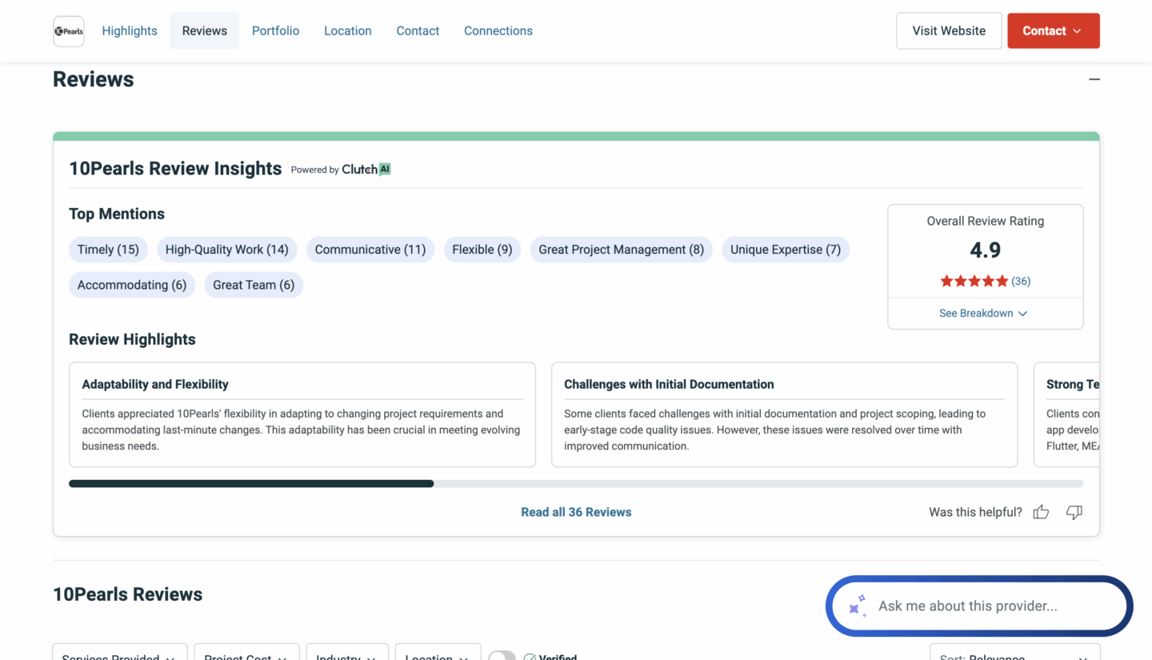Click the thumbs down not helpful icon
This screenshot has height=660, width=1152.
[x=1074, y=512]
